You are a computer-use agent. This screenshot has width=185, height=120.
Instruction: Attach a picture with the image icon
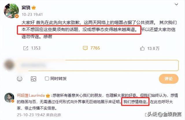(x=34, y=79)
